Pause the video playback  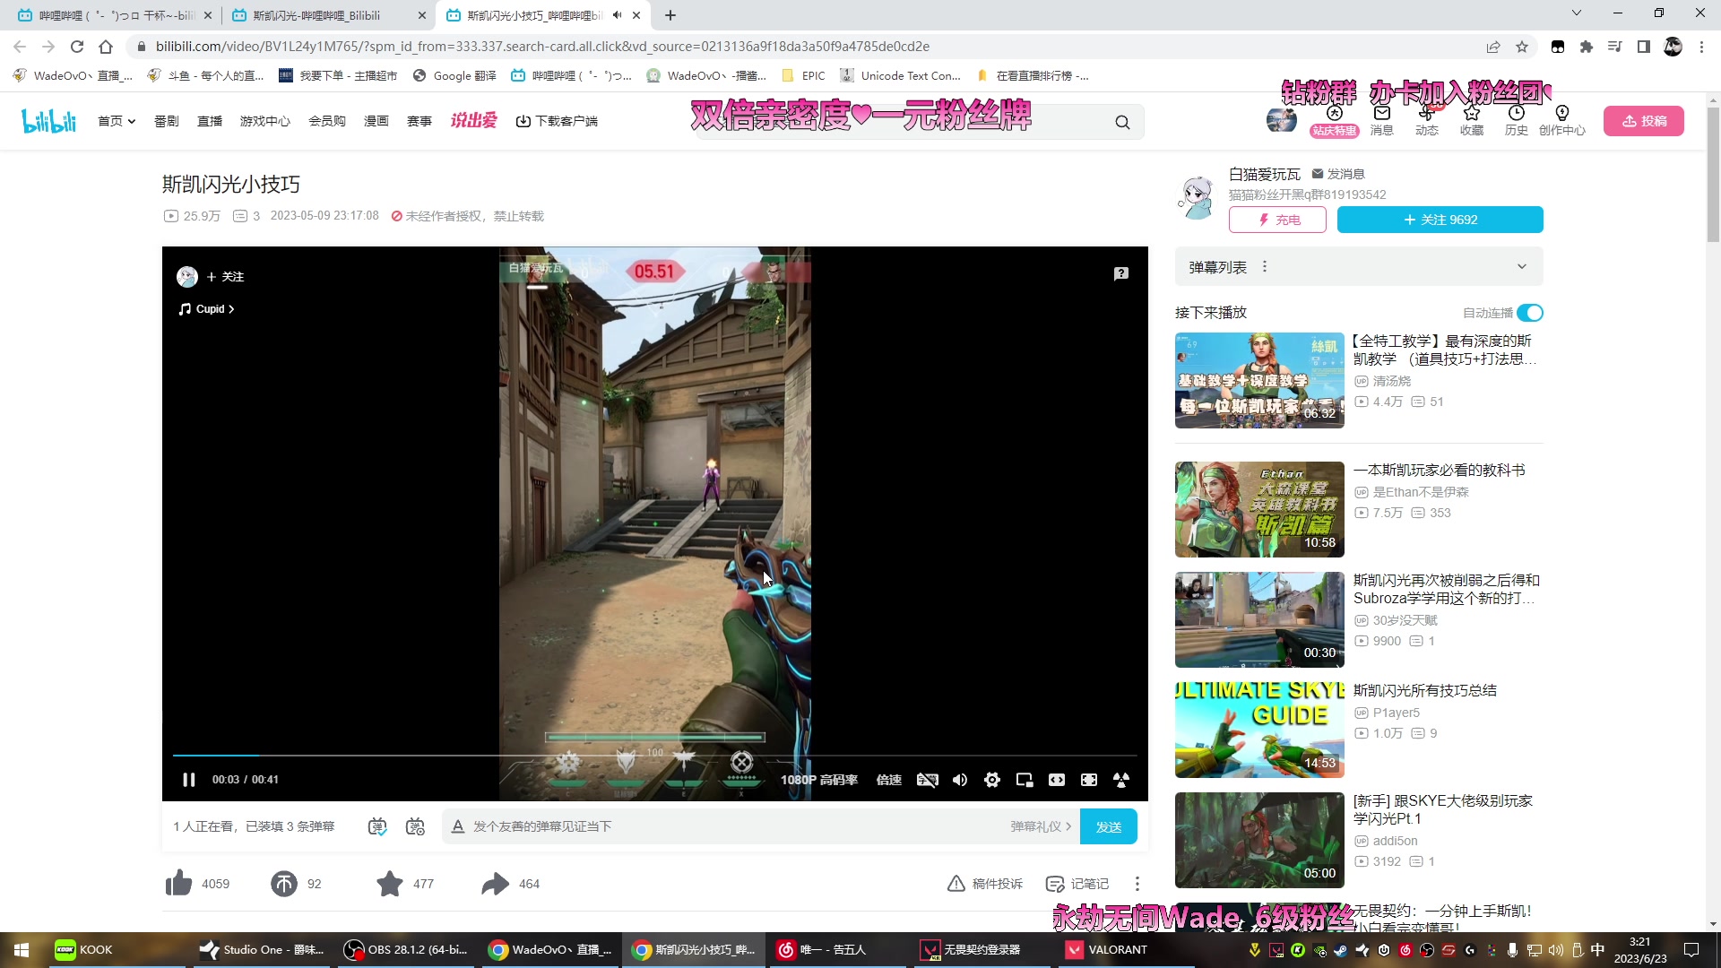pyautogui.click(x=188, y=780)
